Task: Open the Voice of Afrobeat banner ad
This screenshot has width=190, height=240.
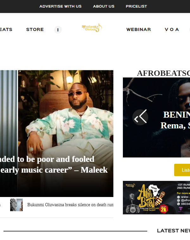Action: pos(156,198)
